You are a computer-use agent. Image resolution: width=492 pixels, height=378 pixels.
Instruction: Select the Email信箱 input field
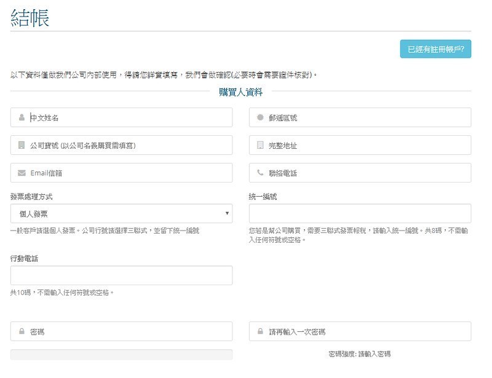(x=129, y=173)
